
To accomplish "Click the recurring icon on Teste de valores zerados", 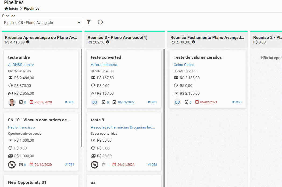I will pyautogui.click(x=176, y=85).
